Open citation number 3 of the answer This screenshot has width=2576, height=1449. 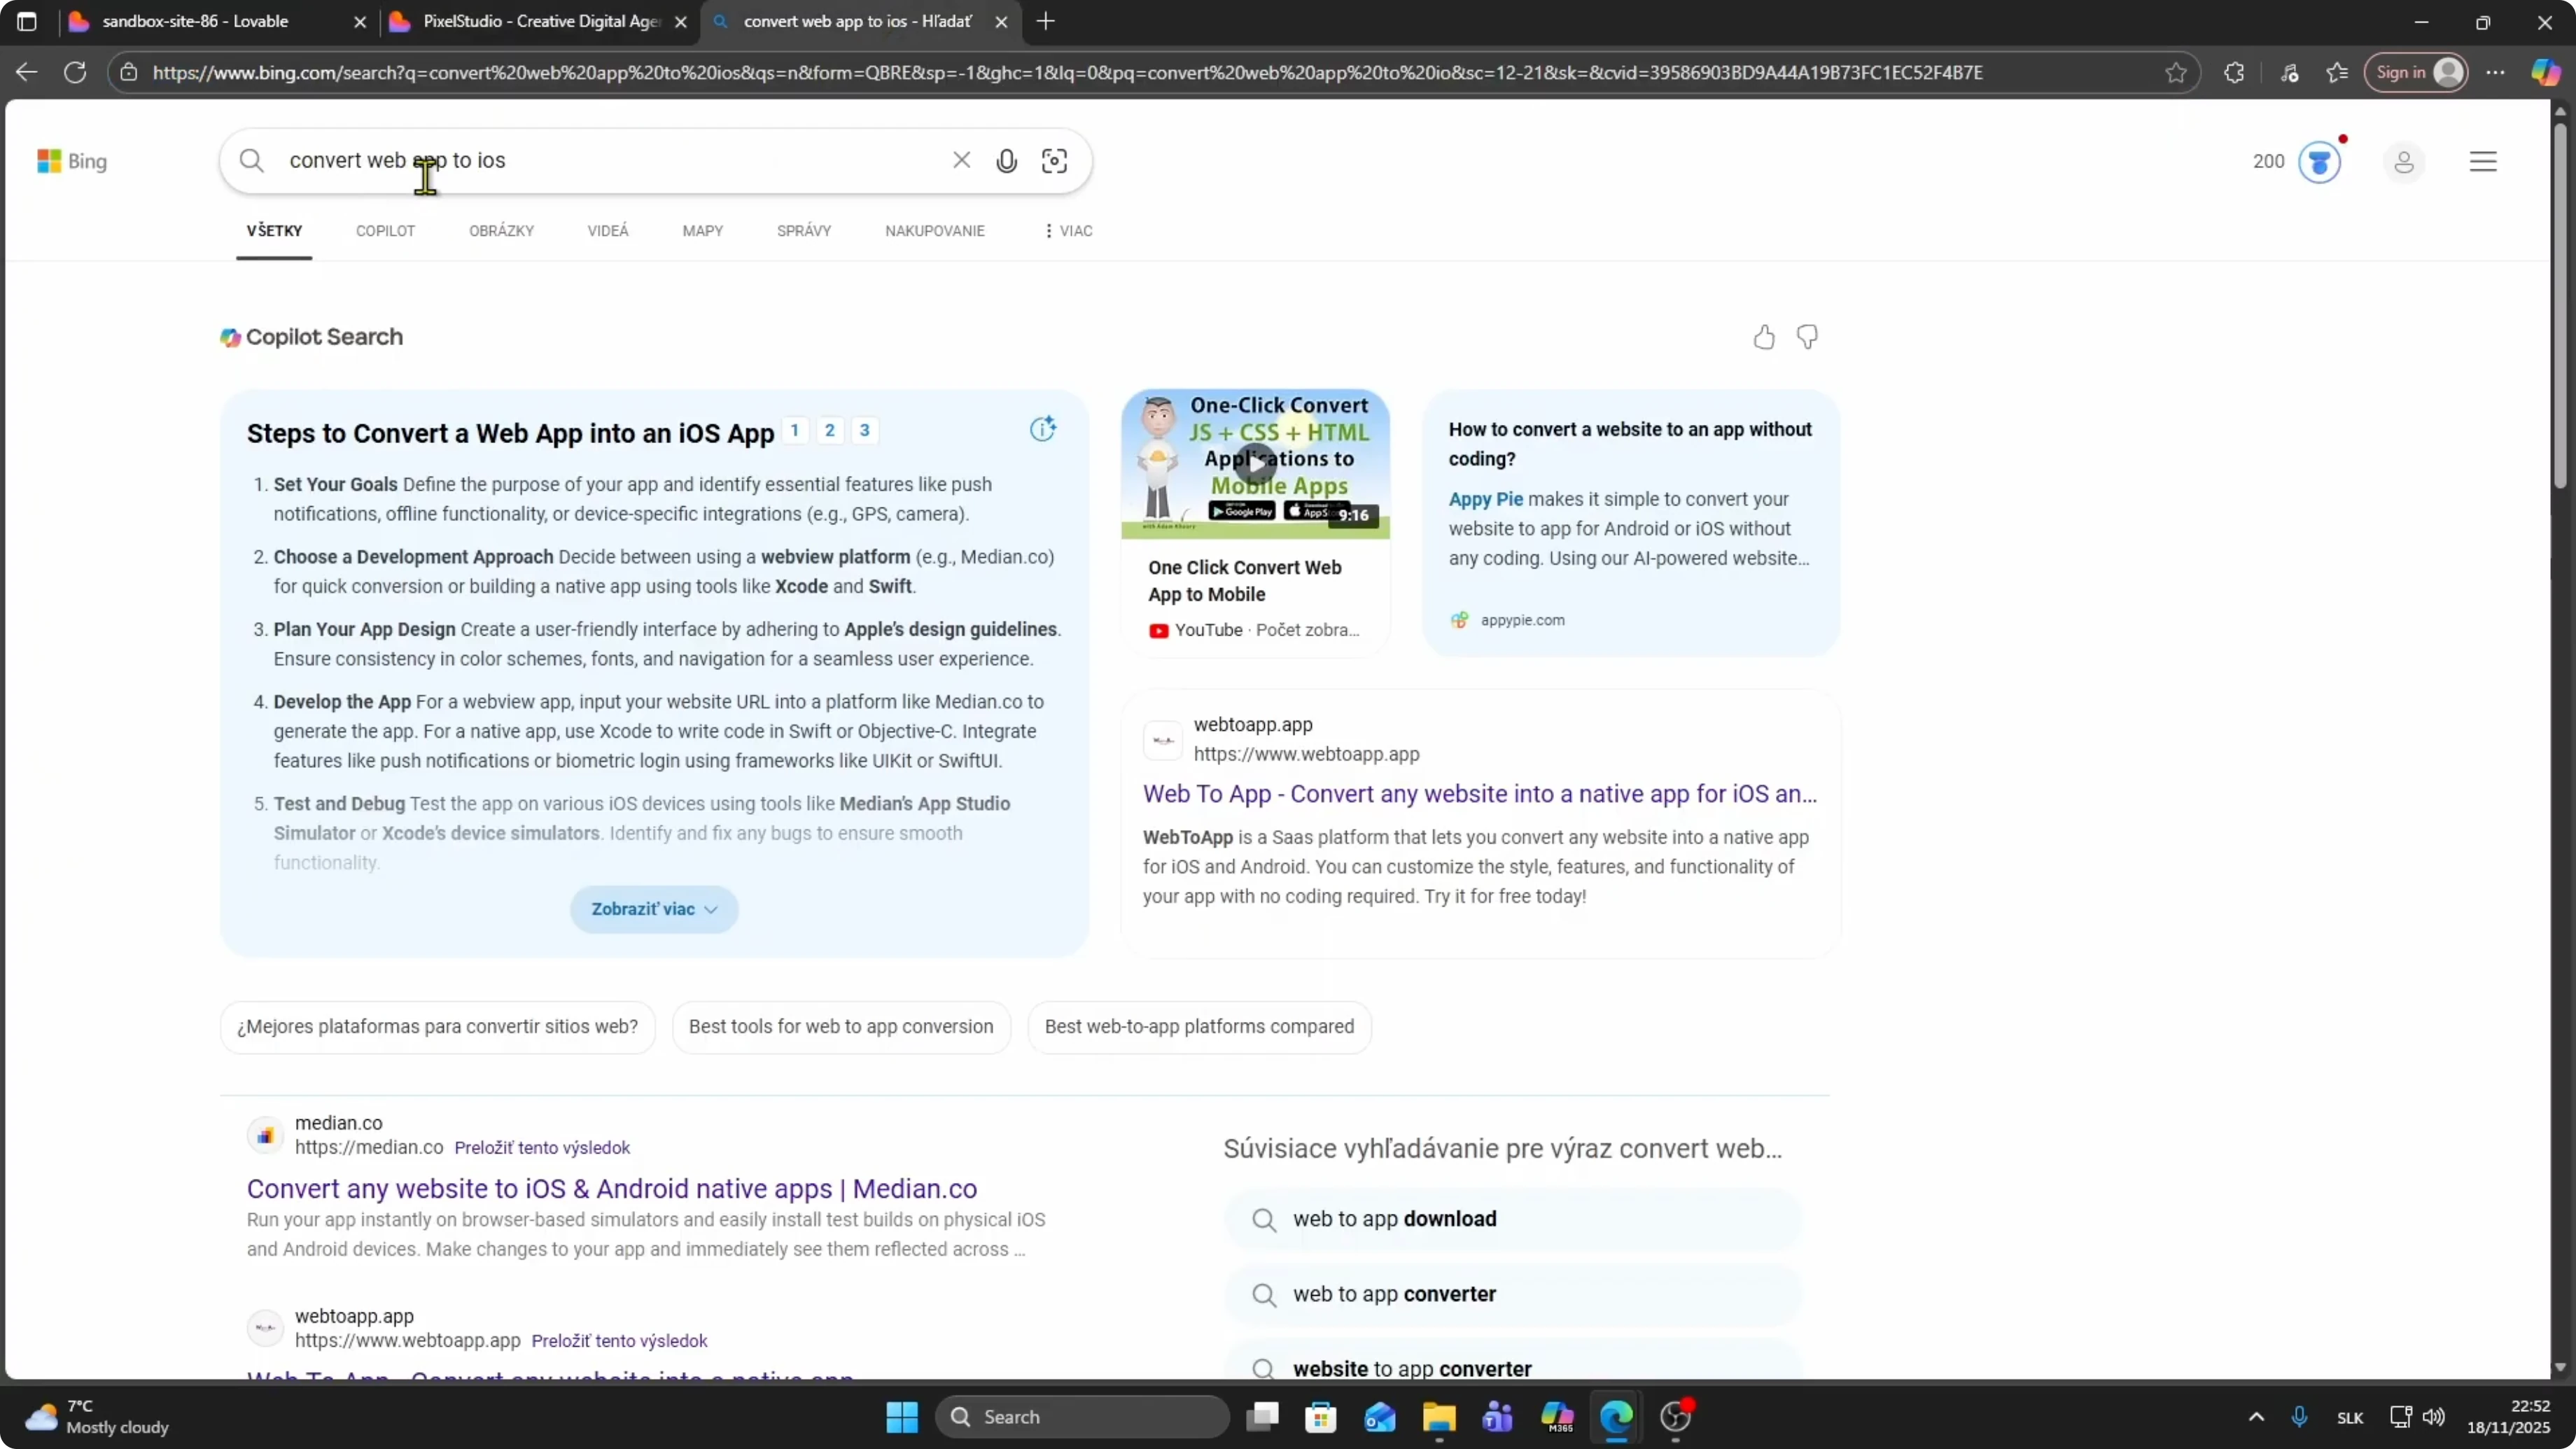click(x=865, y=430)
